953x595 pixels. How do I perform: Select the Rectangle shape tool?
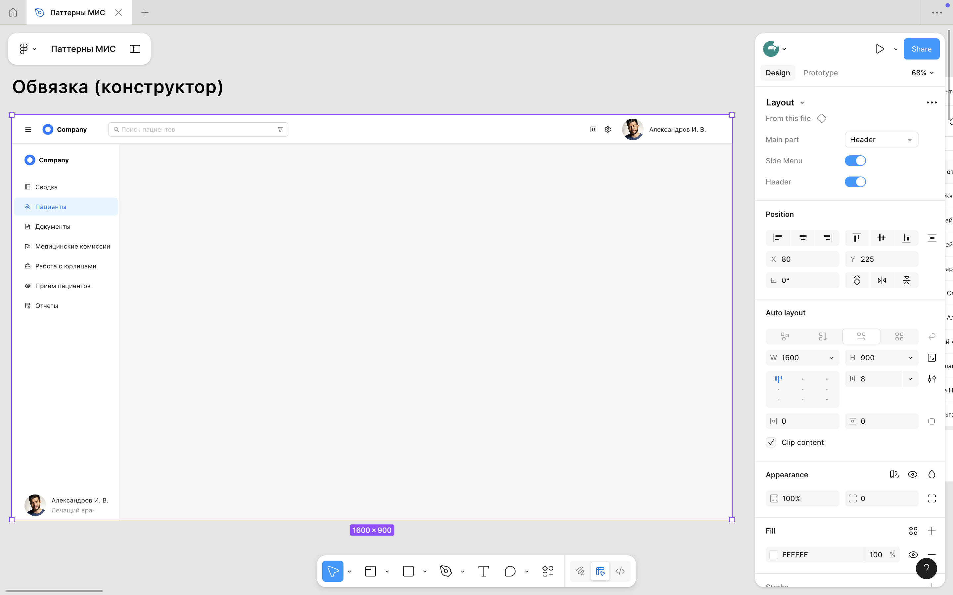click(x=408, y=571)
